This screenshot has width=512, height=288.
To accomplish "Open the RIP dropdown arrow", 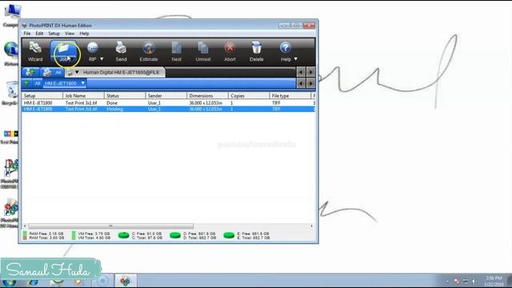I will 102,59.
